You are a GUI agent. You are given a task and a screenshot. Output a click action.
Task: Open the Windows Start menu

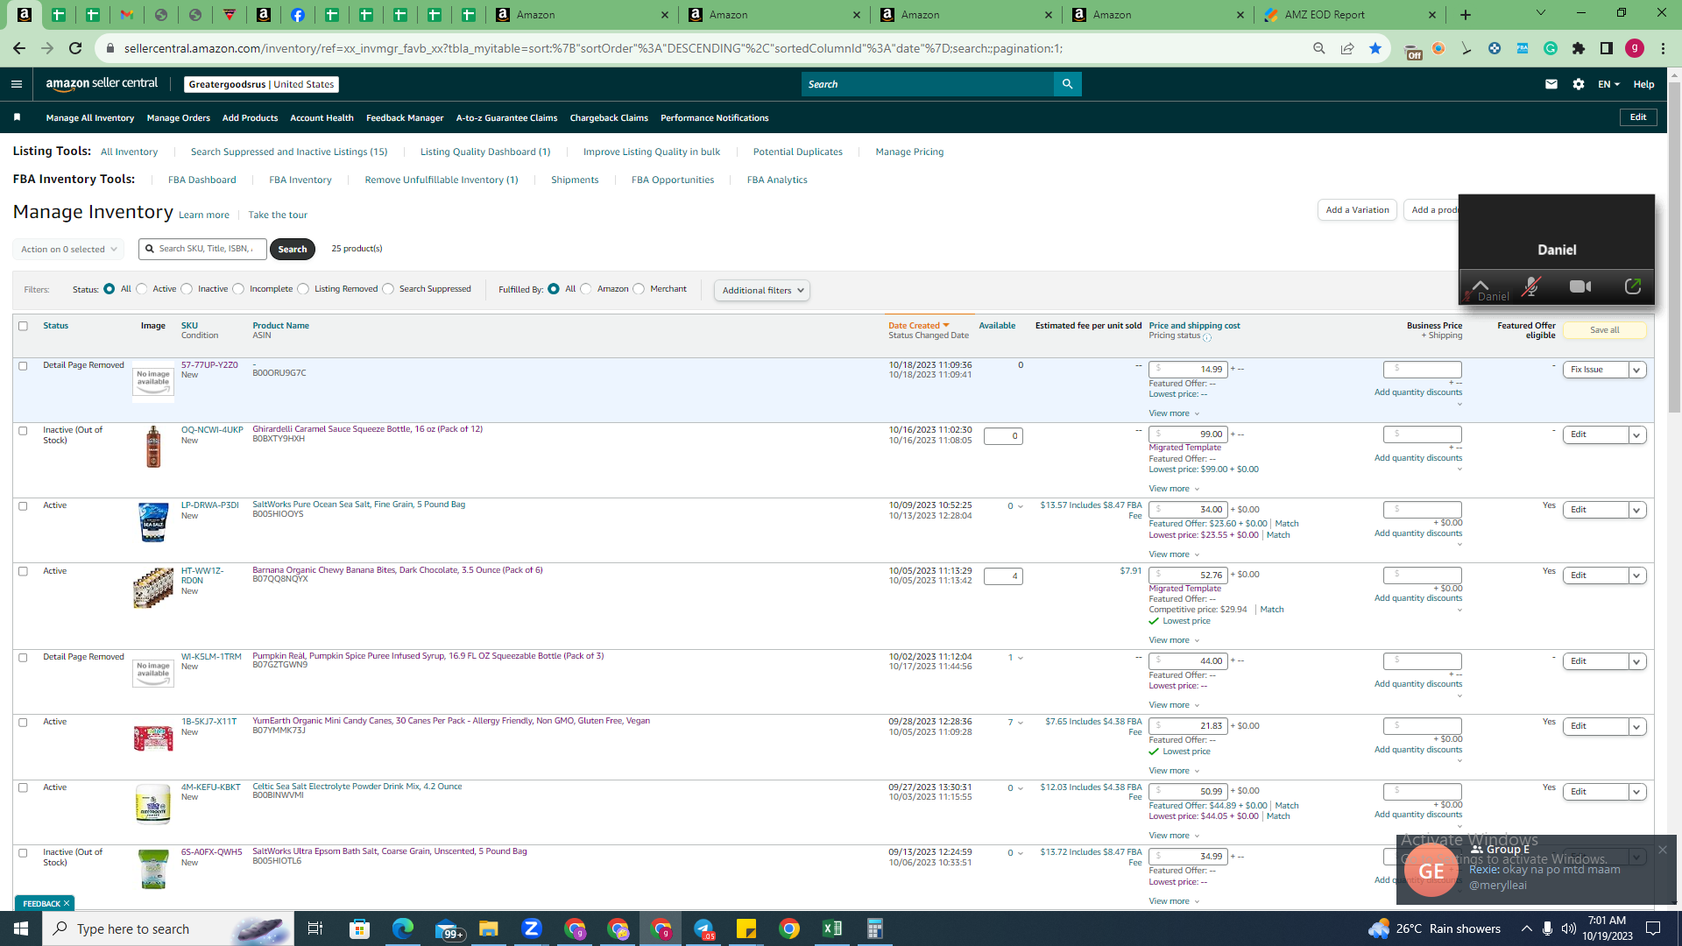click(21, 928)
